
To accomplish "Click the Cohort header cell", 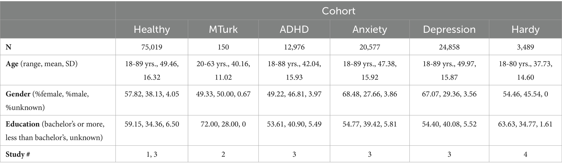I will pyautogui.click(x=338, y=11).
